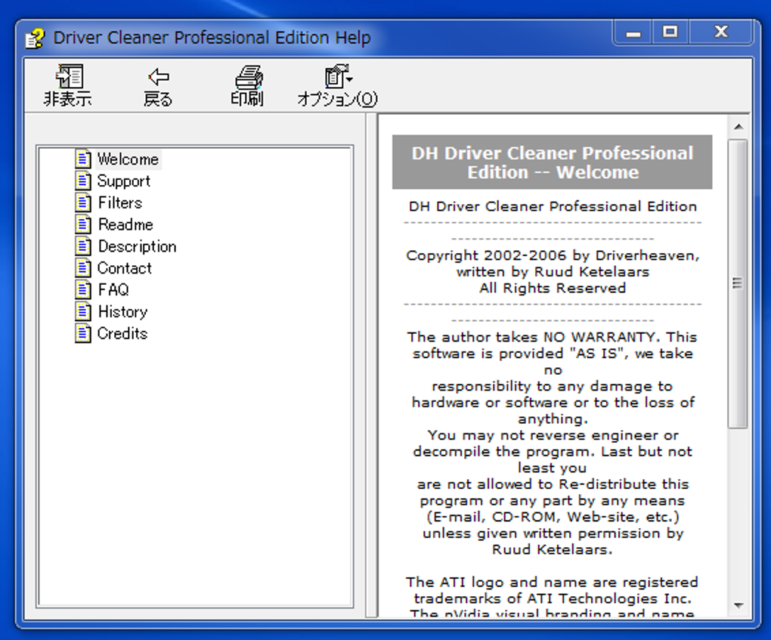
Task: Click the page icon beside Filters
Action: click(x=83, y=203)
